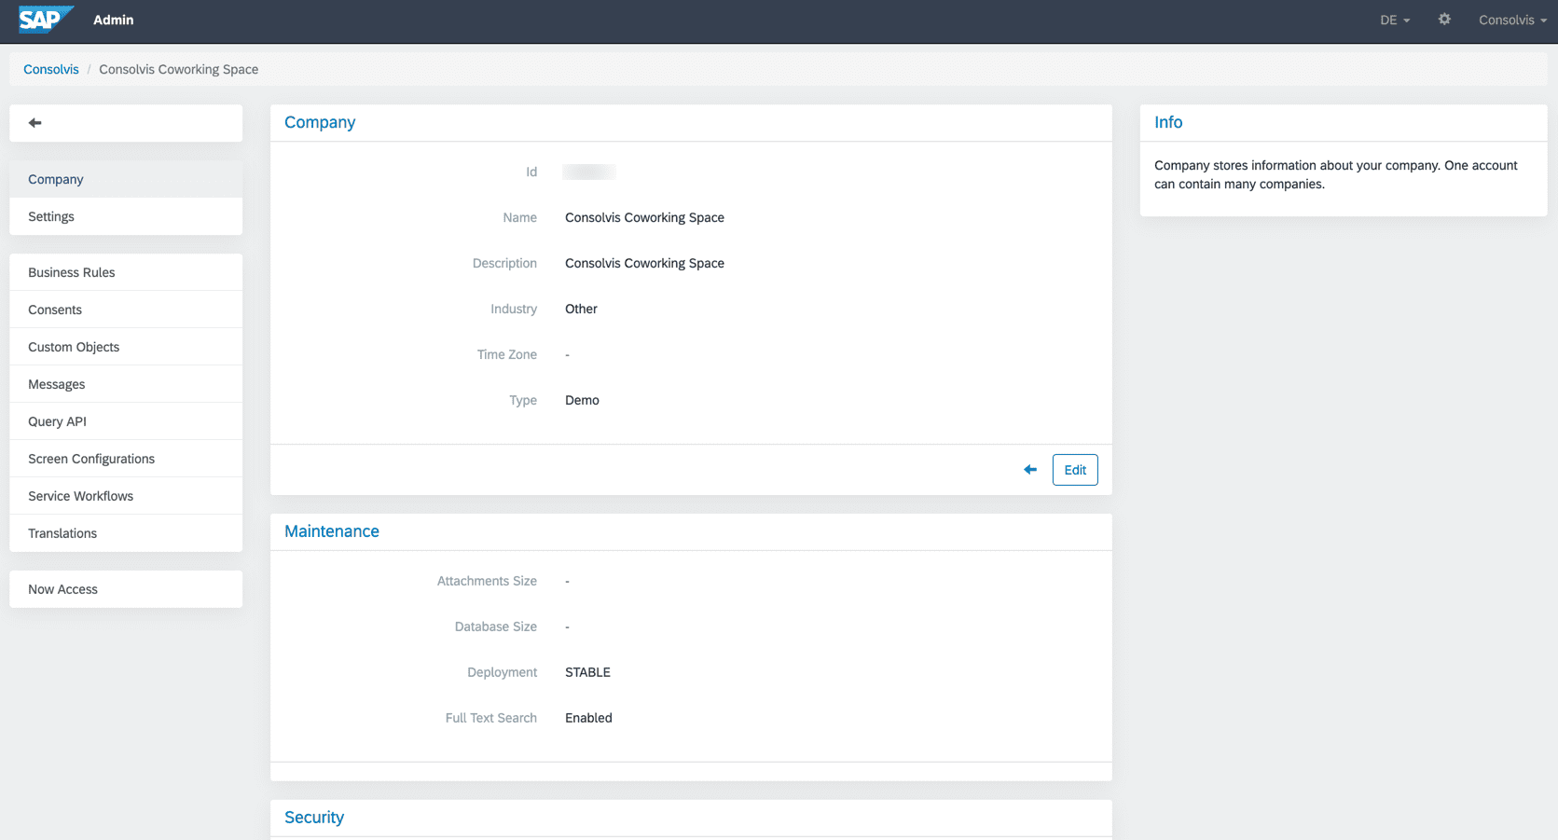The width and height of the screenshot is (1558, 840).
Task: Open the DE language dropdown
Action: pyautogui.click(x=1395, y=20)
